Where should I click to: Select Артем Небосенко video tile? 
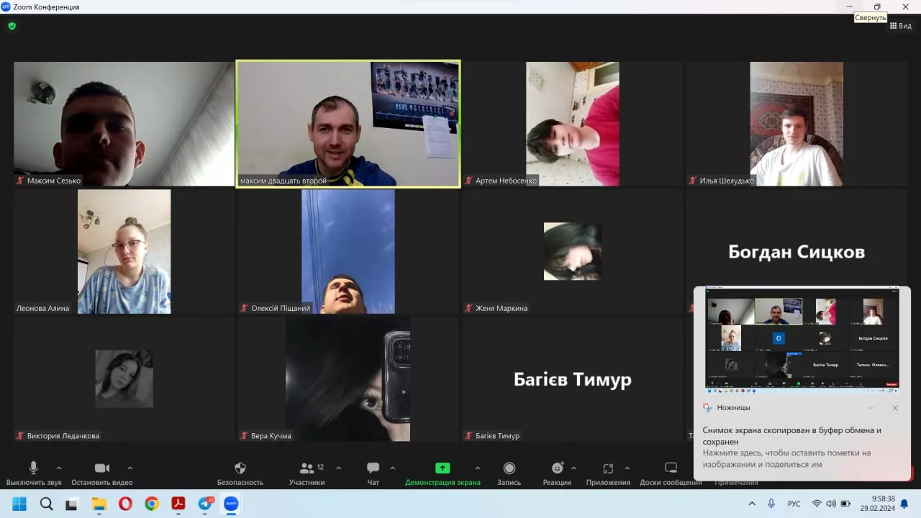coord(573,124)
